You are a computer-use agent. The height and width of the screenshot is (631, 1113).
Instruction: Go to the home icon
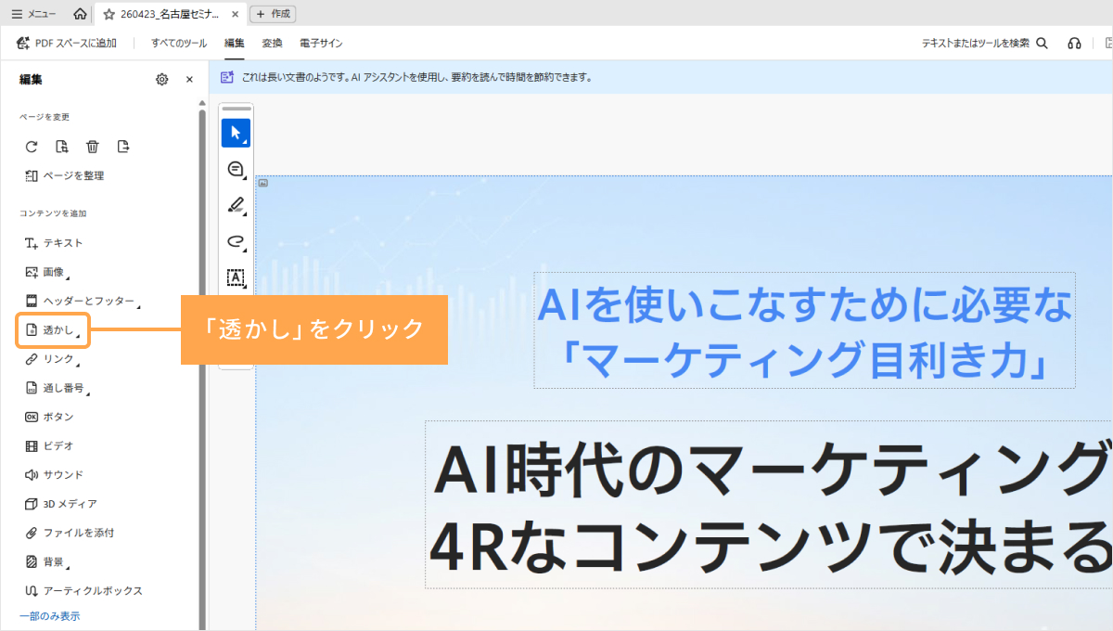click(81, 14)
